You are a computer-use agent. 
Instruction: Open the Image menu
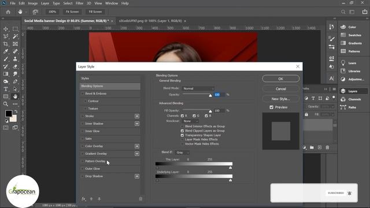33,3
